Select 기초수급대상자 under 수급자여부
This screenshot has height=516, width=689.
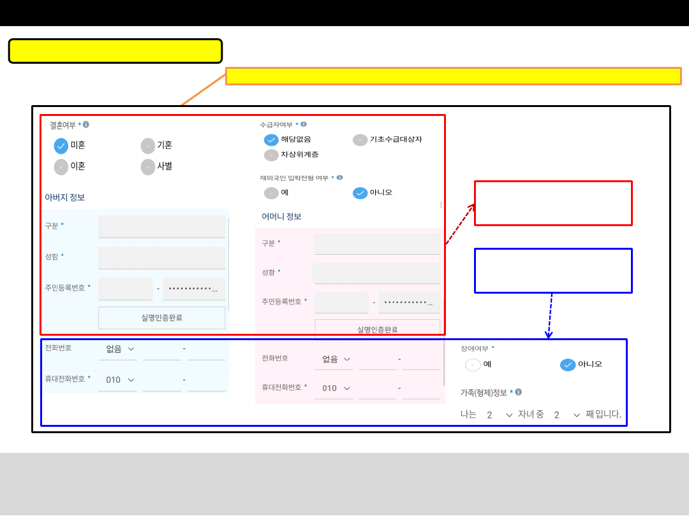coord(360,140)
